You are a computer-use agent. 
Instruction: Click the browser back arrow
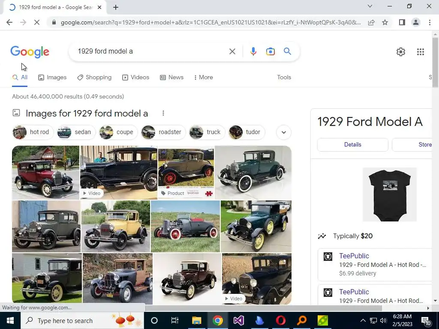tap(9, 22)
